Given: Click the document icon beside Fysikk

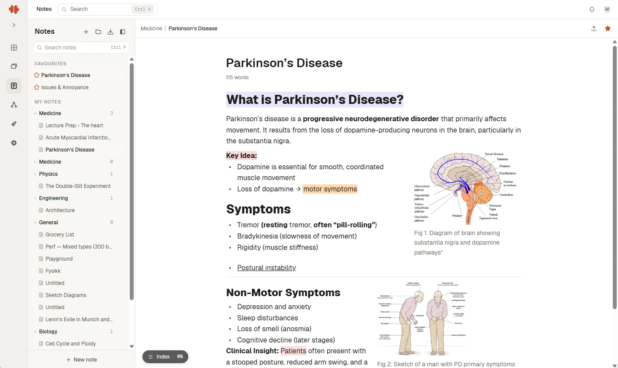Looking at the screenshot, I should coord(41,271).
